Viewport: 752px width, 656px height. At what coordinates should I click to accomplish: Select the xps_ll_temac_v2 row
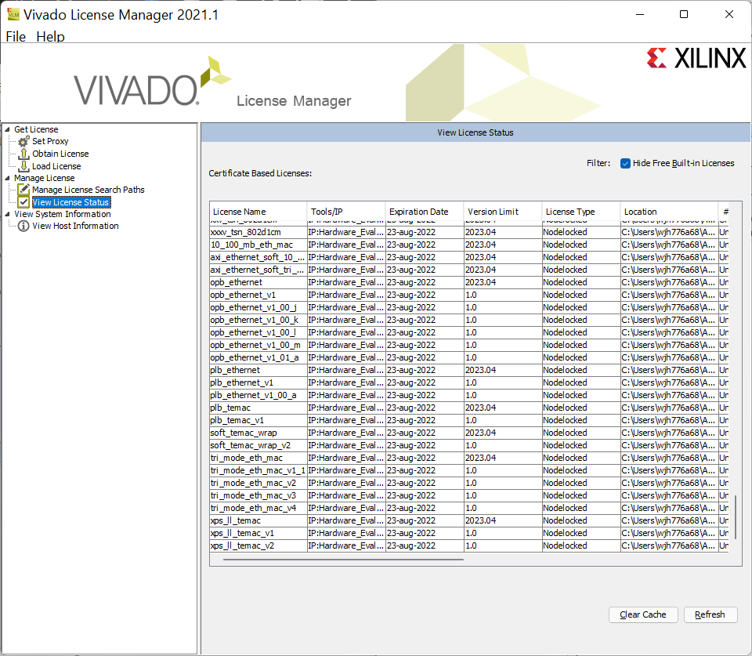point(469,545)
